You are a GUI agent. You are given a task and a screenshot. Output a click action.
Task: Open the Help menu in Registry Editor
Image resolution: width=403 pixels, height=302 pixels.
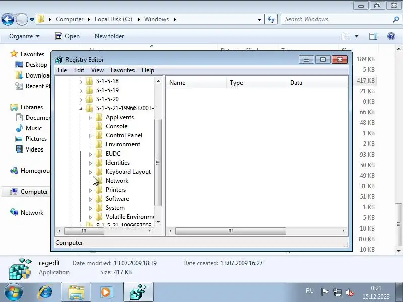point(148,70)
